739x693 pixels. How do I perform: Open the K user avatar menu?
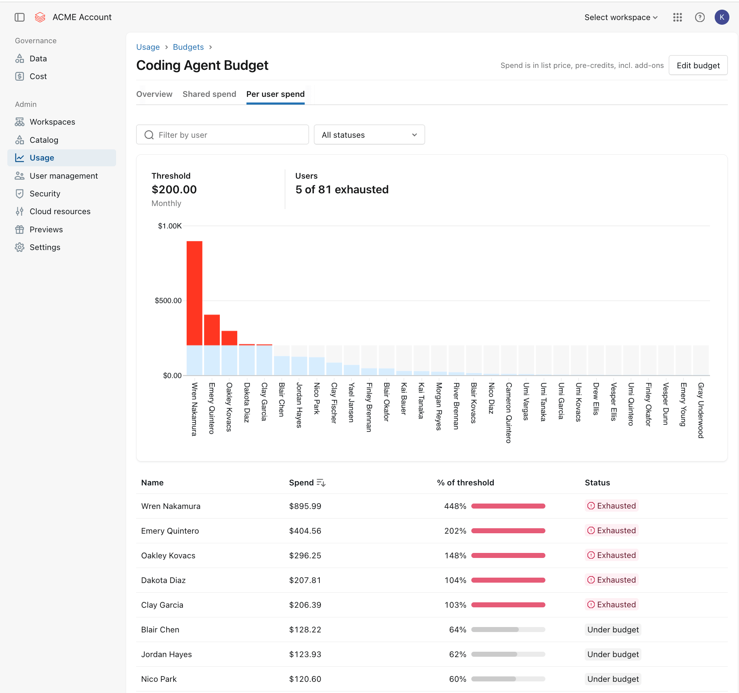[722, 17]
